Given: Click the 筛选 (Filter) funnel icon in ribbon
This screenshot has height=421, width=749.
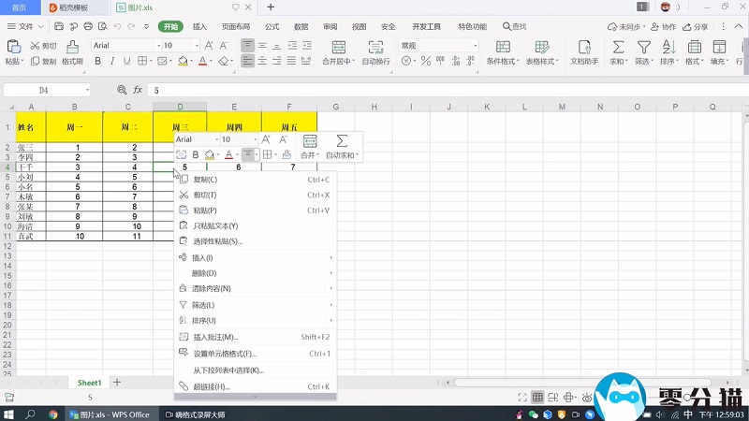Looking at the screenshot, I should 643,47.
